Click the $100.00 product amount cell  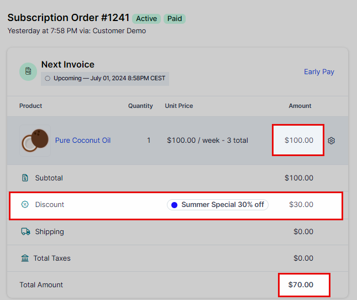click(x=298, y=140)
